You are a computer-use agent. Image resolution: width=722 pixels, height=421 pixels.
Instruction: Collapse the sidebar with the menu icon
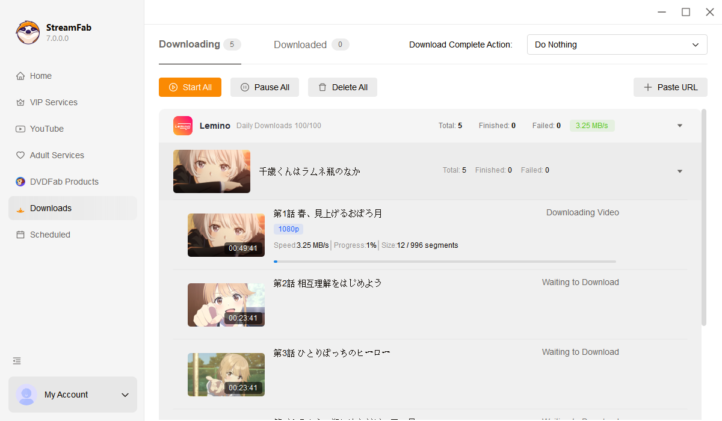[17, 361]
